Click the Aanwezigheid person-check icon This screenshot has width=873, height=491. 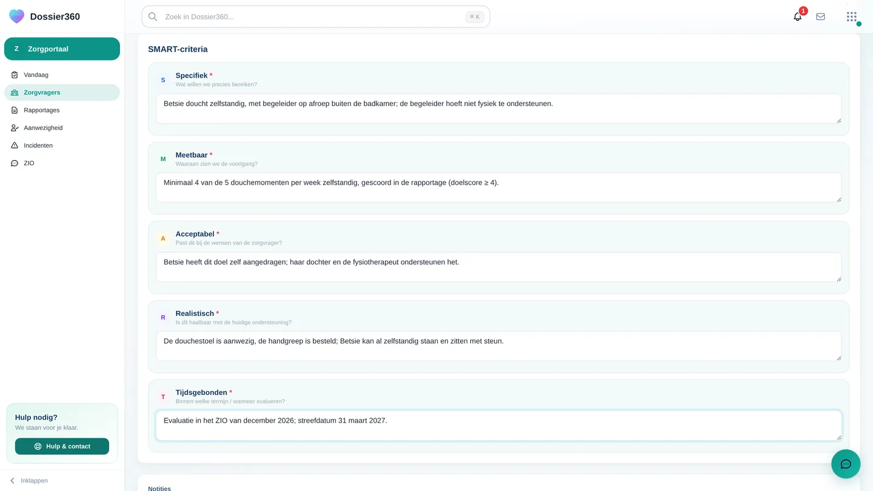[15, 128]
